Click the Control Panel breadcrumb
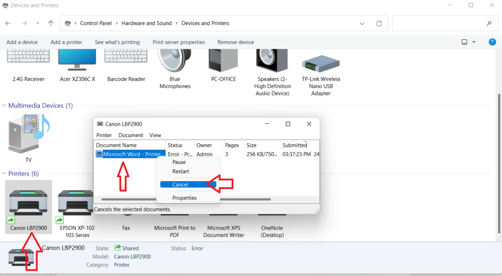Screen dimensions: 502x276 (96, 23)
